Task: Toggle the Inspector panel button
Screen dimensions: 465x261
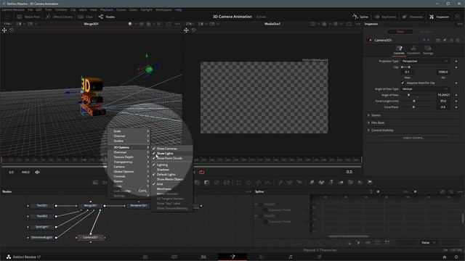Action: (x=439, y=17)
